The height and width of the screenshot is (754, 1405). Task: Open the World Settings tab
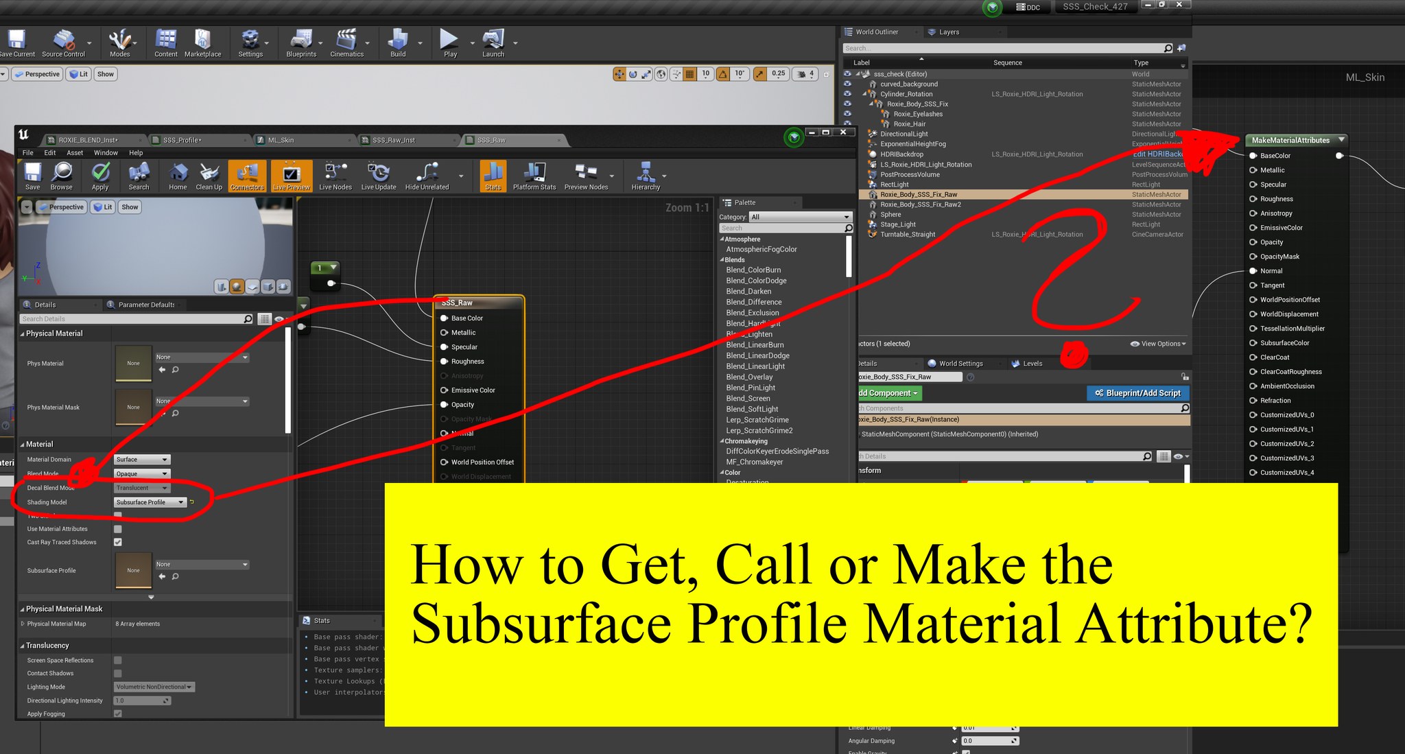[960, 364]
